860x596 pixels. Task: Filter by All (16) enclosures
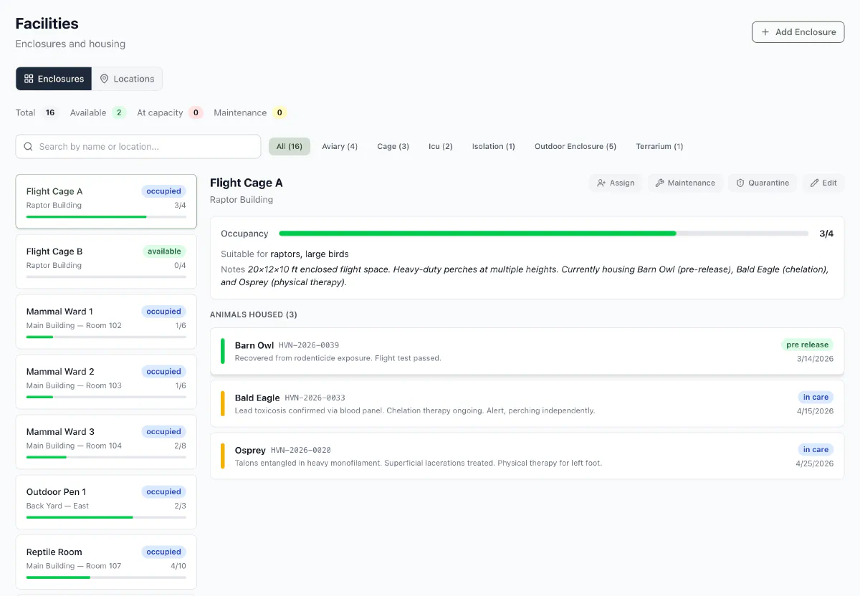(x=290, y=146)
